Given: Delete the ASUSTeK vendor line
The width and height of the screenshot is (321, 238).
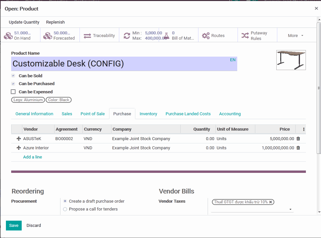Looking at the screenshot, I should click(298, 139).
